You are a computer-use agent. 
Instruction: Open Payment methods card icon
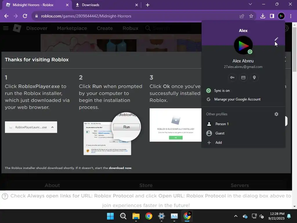click(243, 78)
